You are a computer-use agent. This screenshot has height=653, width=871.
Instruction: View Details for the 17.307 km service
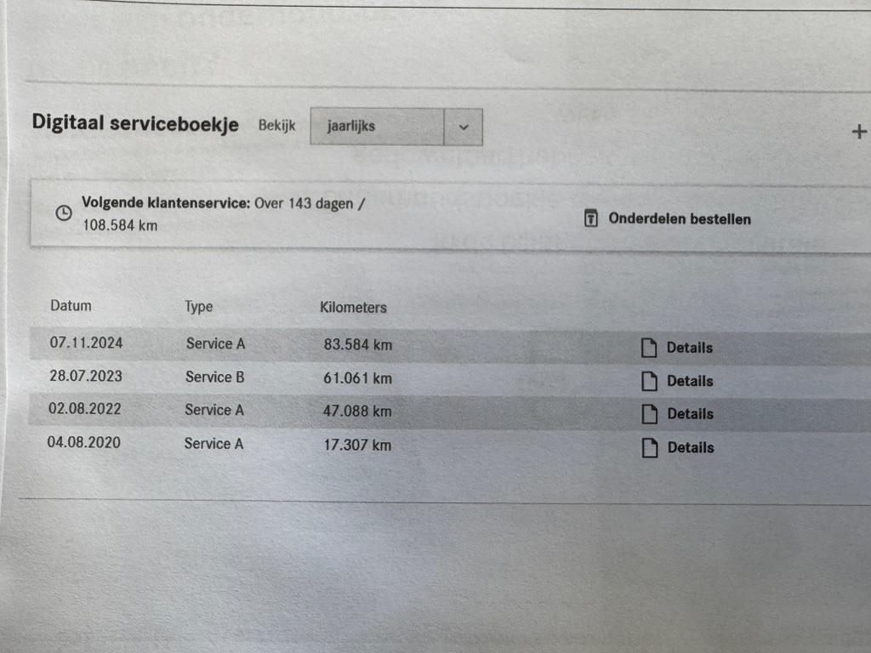(691, 447)
